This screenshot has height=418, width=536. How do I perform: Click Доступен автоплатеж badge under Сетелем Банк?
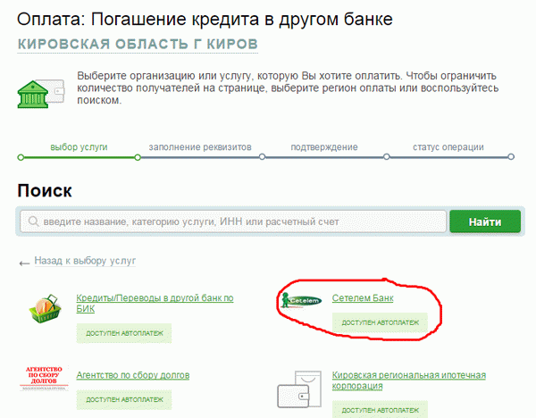(380, 322)
